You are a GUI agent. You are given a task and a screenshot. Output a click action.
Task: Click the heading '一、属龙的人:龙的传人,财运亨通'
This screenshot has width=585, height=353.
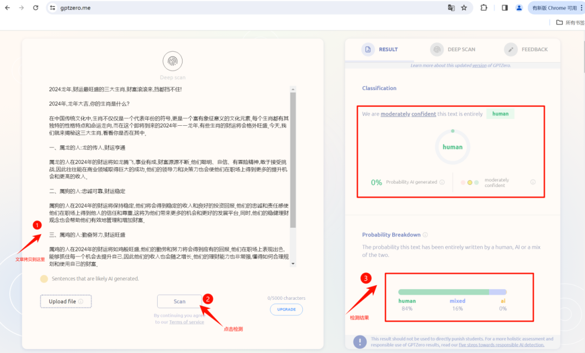tap(87, 147)
